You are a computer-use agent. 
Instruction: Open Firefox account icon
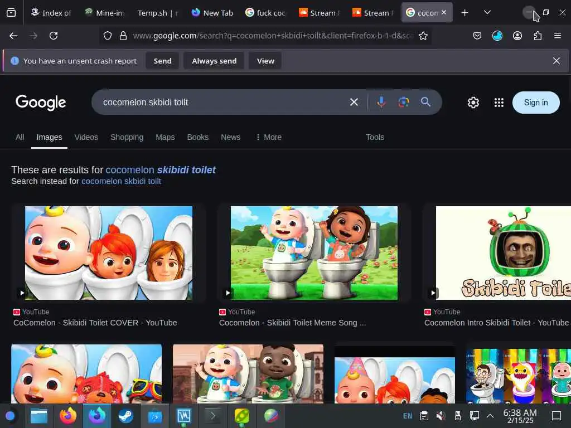[x=517, y=36]
